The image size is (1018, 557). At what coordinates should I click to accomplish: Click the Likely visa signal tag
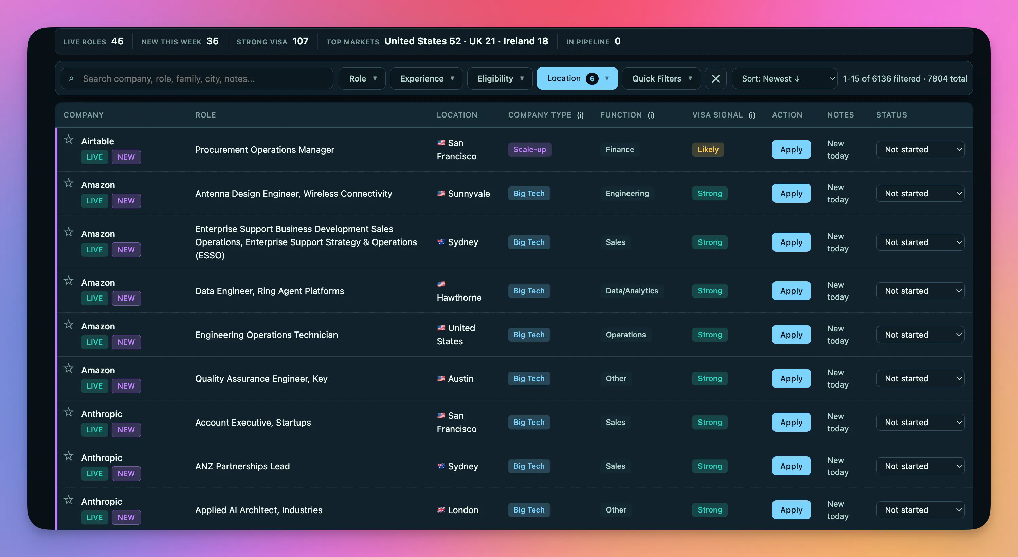pyautogui.click(x=708, y=149)
